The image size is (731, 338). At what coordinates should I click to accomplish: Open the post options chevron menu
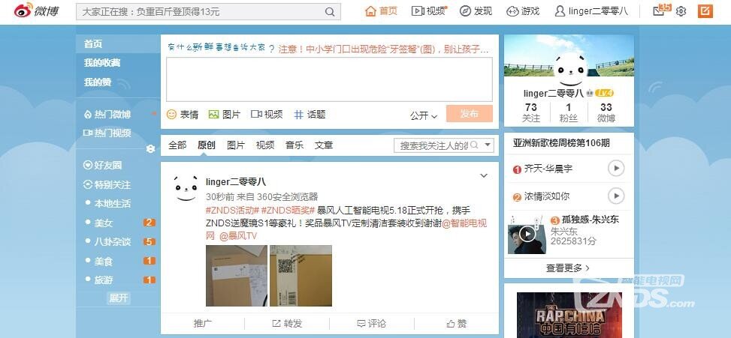[483, 175]
